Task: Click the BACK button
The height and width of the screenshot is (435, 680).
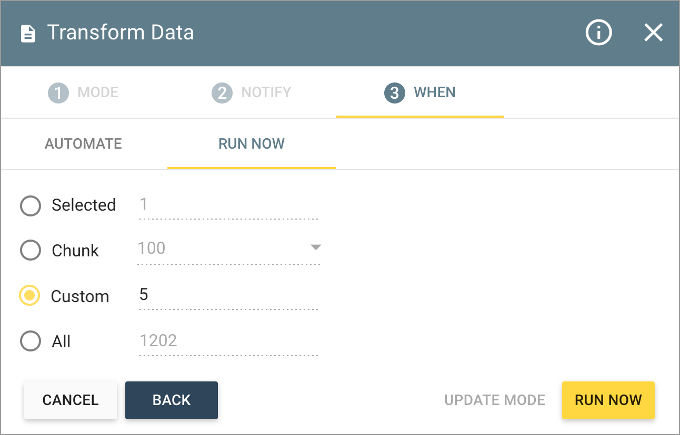Action: click(171, 400)
